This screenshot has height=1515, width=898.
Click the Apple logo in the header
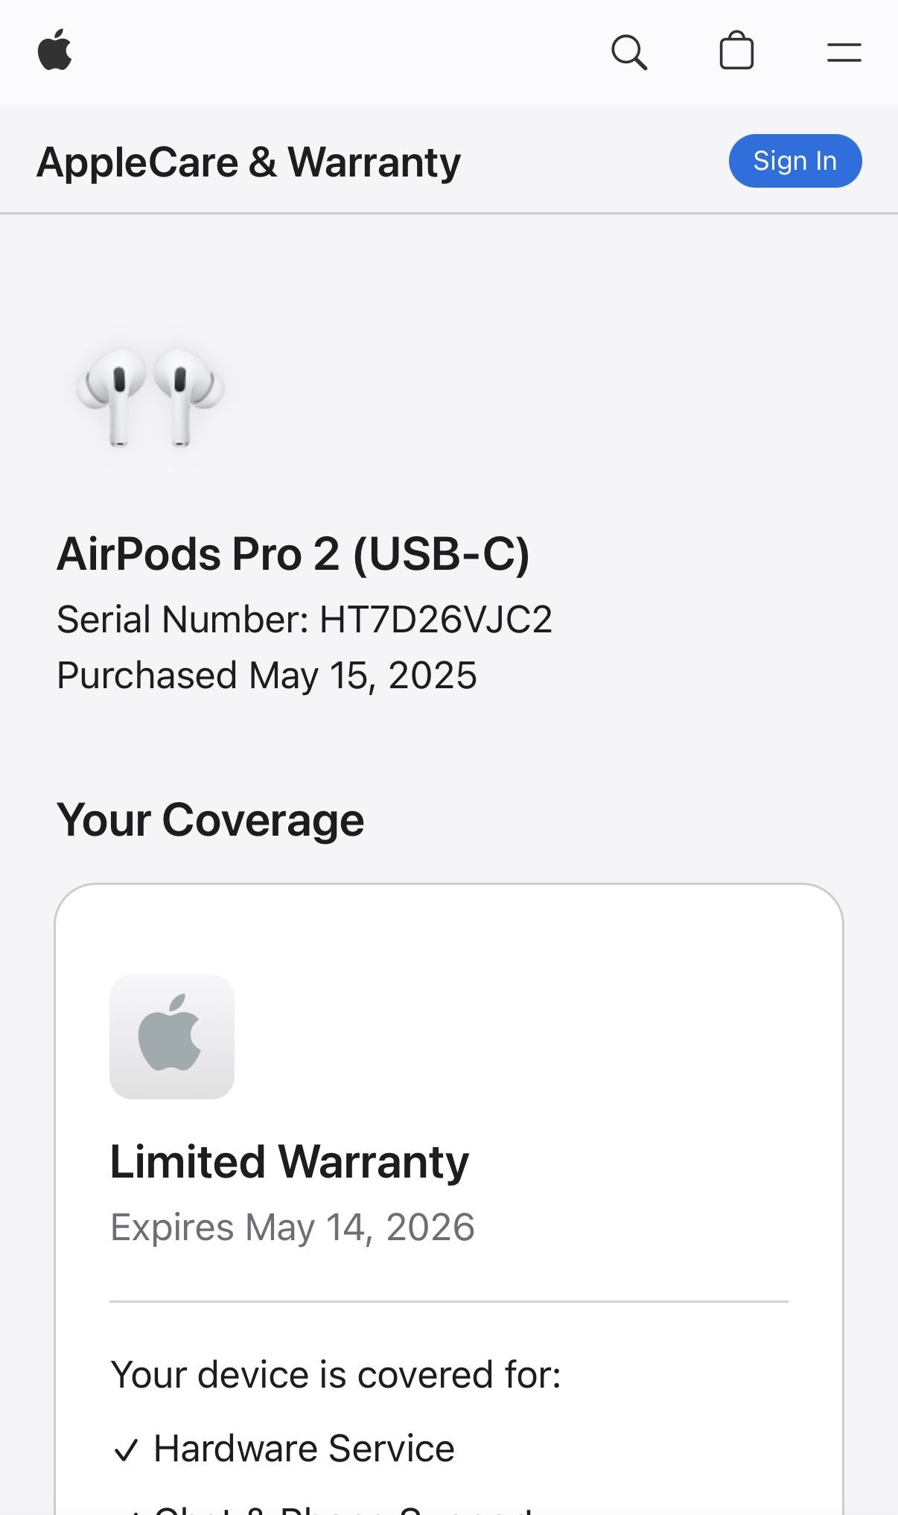click(x=55, y=51)
